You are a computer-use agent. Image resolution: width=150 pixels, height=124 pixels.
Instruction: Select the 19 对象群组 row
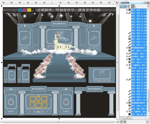coord(139,112)
